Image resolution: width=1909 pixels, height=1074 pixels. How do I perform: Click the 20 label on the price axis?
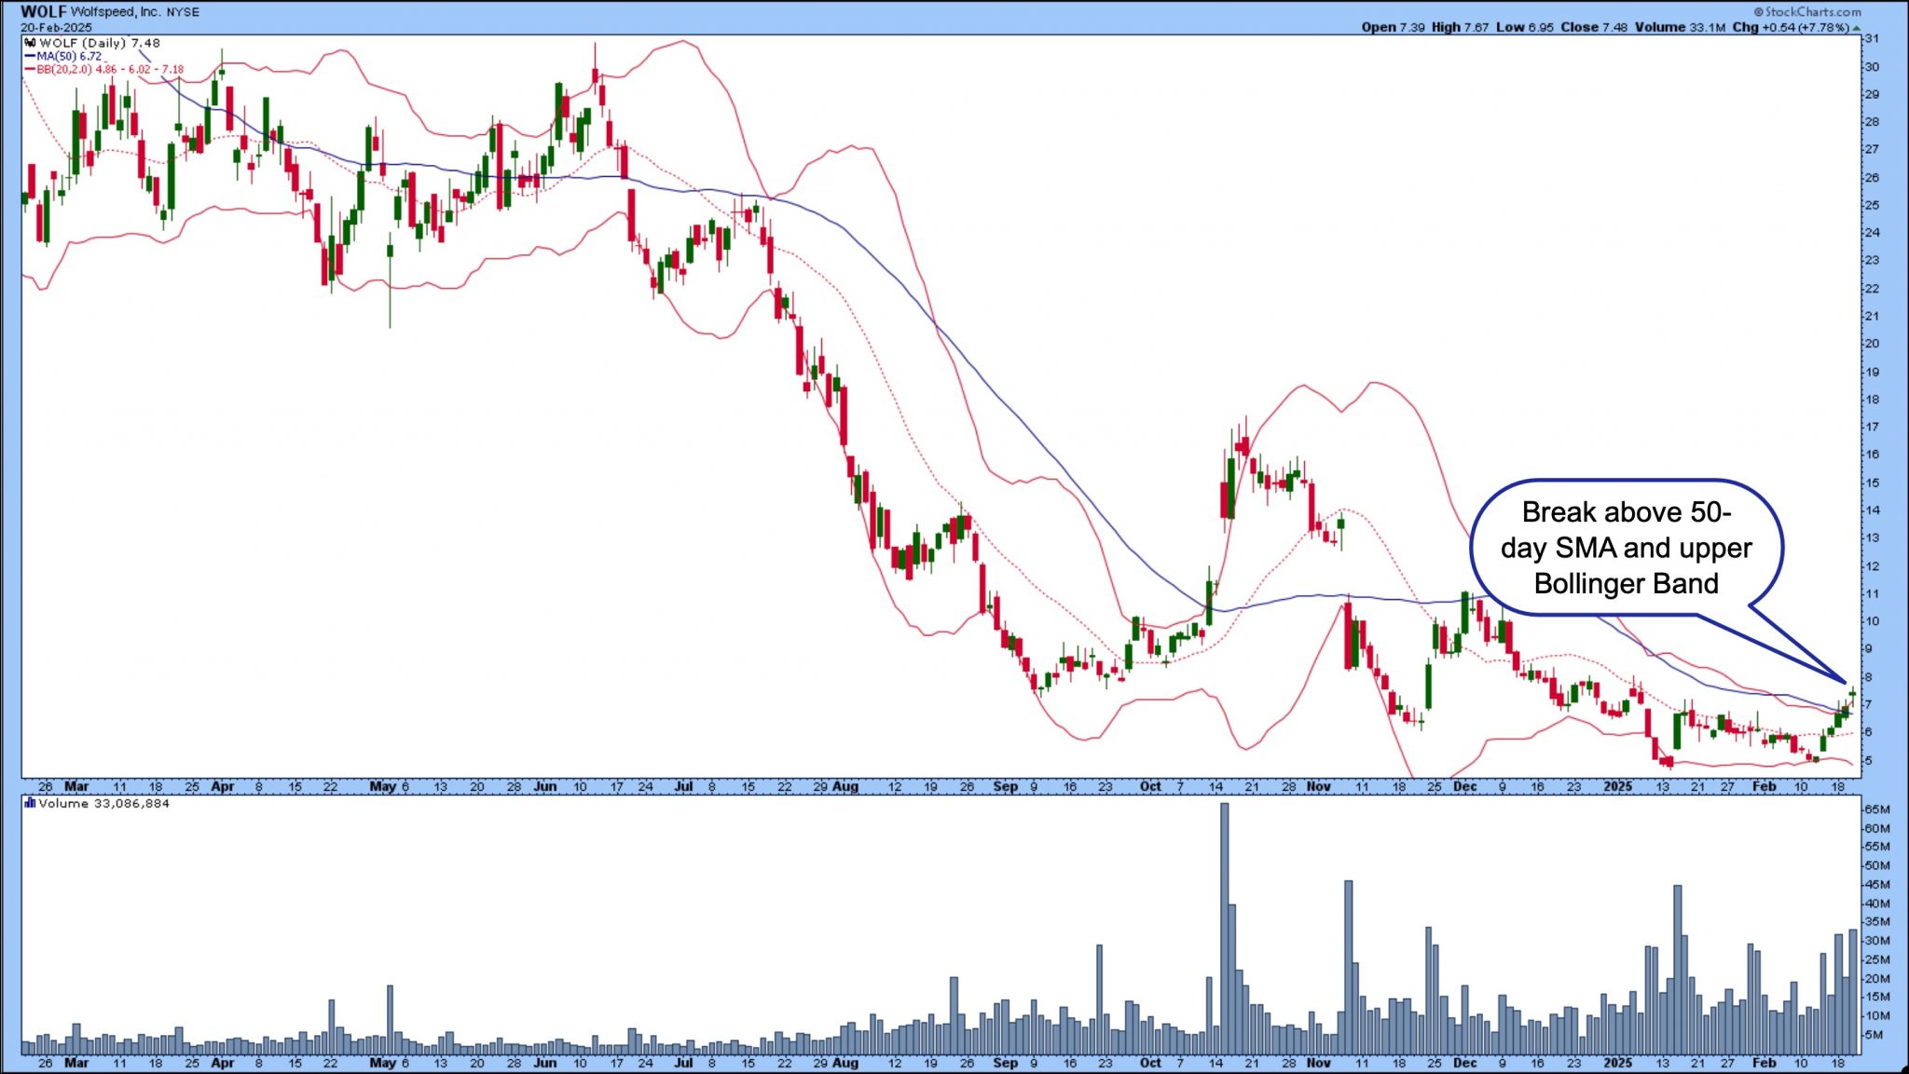(1871, 344)
